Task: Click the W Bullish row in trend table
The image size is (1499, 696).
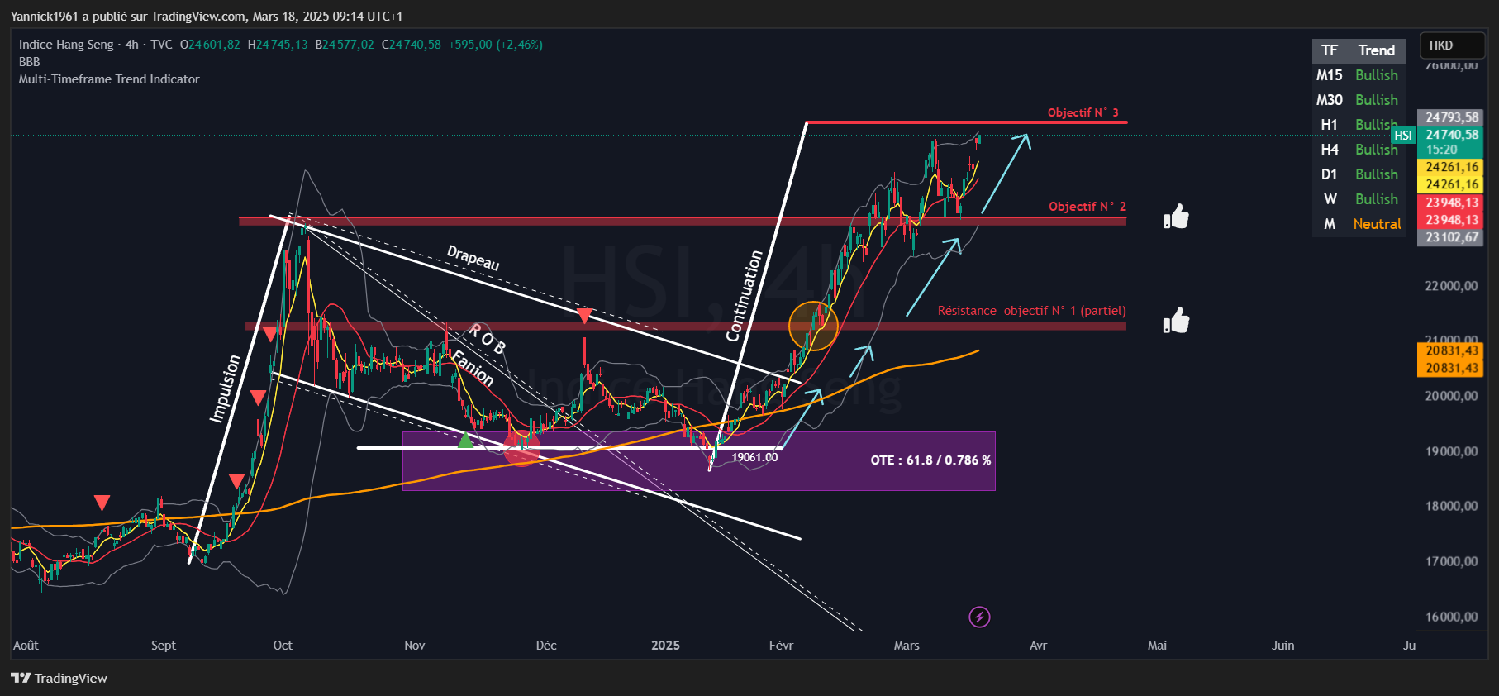Action: point(1358,199)
